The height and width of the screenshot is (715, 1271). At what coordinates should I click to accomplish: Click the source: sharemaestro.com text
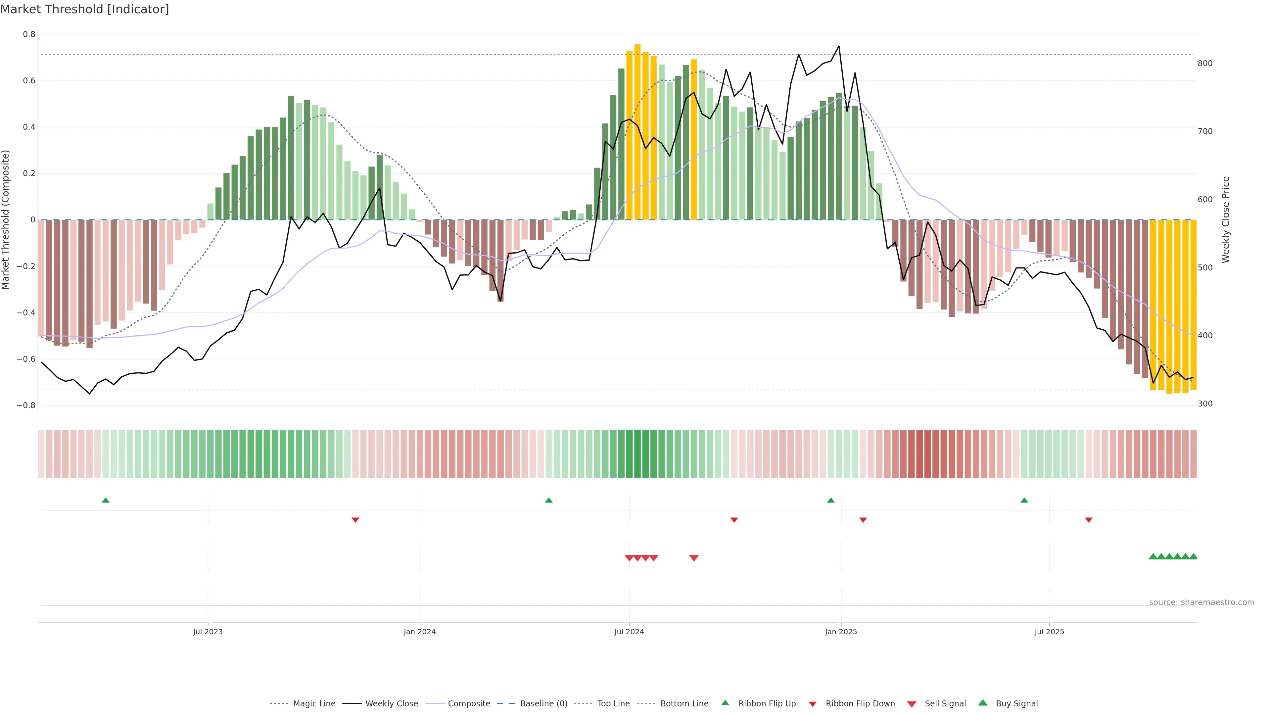[x=1201, y=602]
